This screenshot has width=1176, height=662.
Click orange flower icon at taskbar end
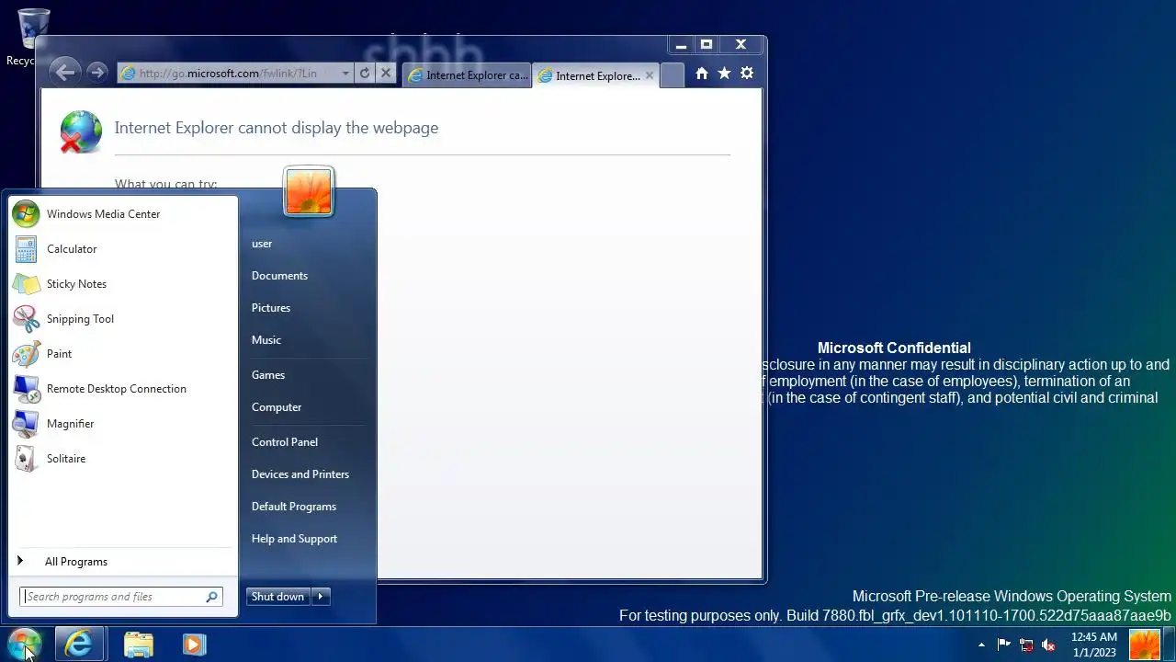(x=1144, y=645)
